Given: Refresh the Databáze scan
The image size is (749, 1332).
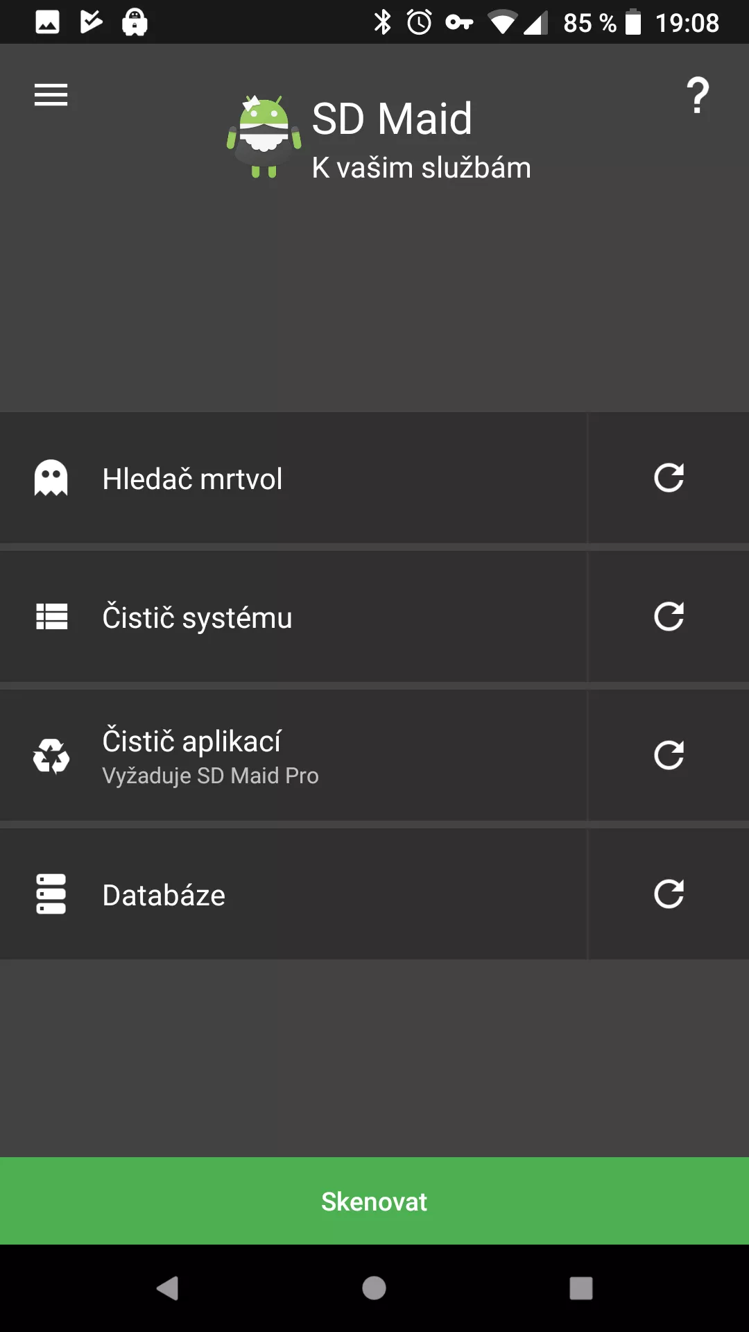Looking at the screenshot, I should 669,894.
